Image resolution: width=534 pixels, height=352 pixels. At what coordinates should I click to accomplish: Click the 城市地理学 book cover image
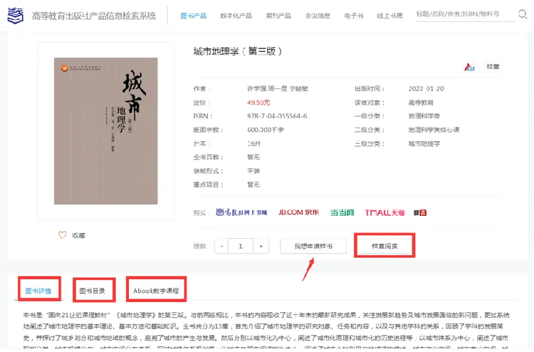(x=106, y=131)
